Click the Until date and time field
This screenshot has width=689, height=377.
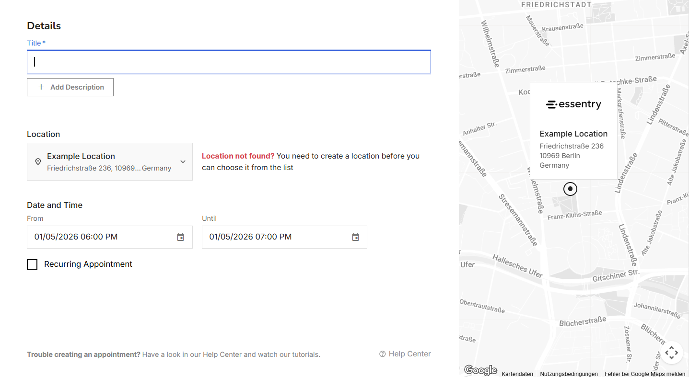click(x=284, y=237)
